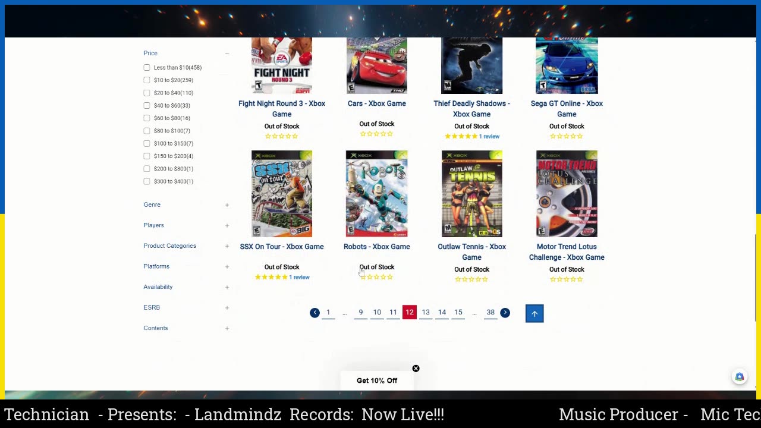The image size is (761, 428).
Task: Click the SSX On Tour cover image
Action: 282,194
